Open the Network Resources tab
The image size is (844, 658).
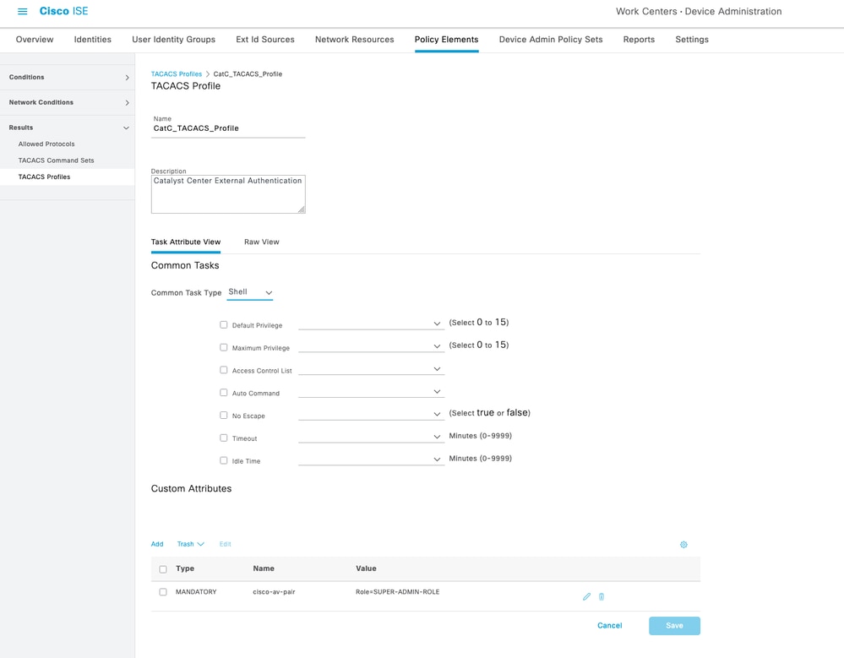[x=354, y=39]
